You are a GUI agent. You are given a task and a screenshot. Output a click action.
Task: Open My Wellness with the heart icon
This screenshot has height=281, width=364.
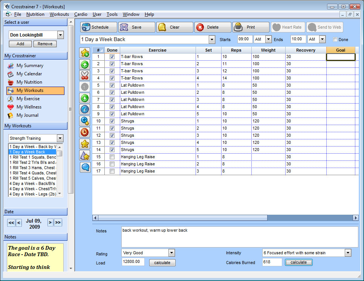pos(29,107)
